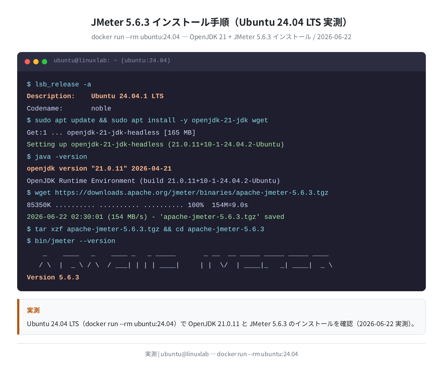
Task: Click the orange '実測' note heading
Action: (33, 310)
